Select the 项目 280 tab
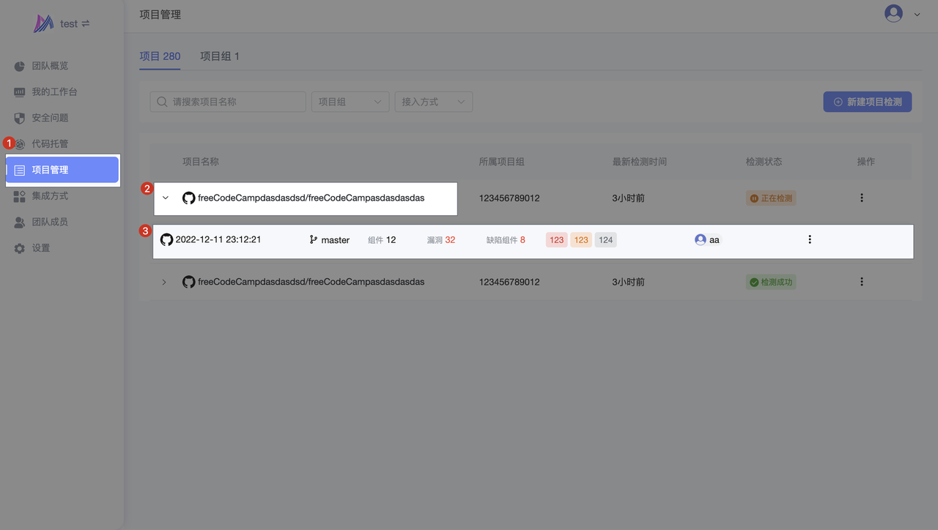Viewport: 938px width, 530px height. tap(160, 56)
